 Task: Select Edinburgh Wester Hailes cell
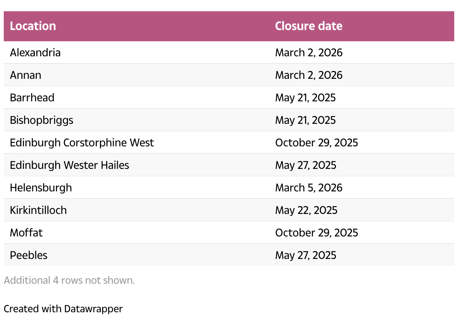click(69, 165)
